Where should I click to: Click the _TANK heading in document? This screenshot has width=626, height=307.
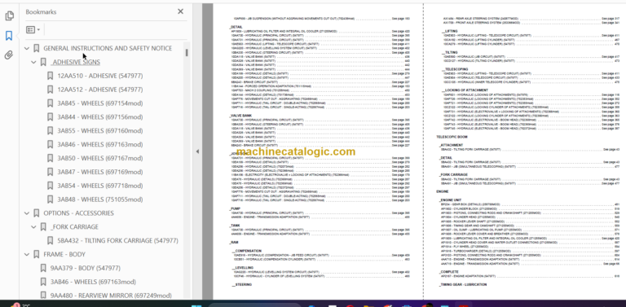pyautogui.click(x=235, y=226)
